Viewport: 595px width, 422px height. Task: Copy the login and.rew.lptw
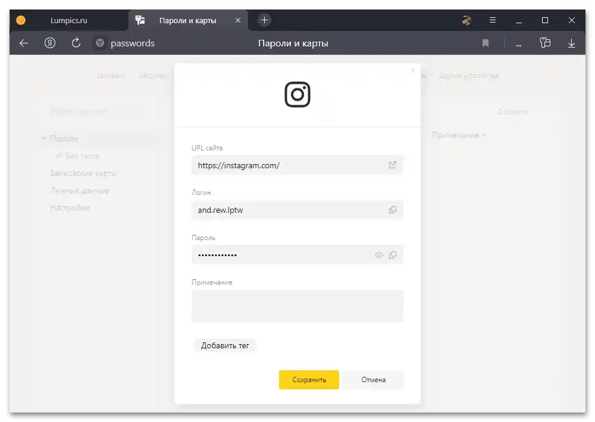(392, 210)
